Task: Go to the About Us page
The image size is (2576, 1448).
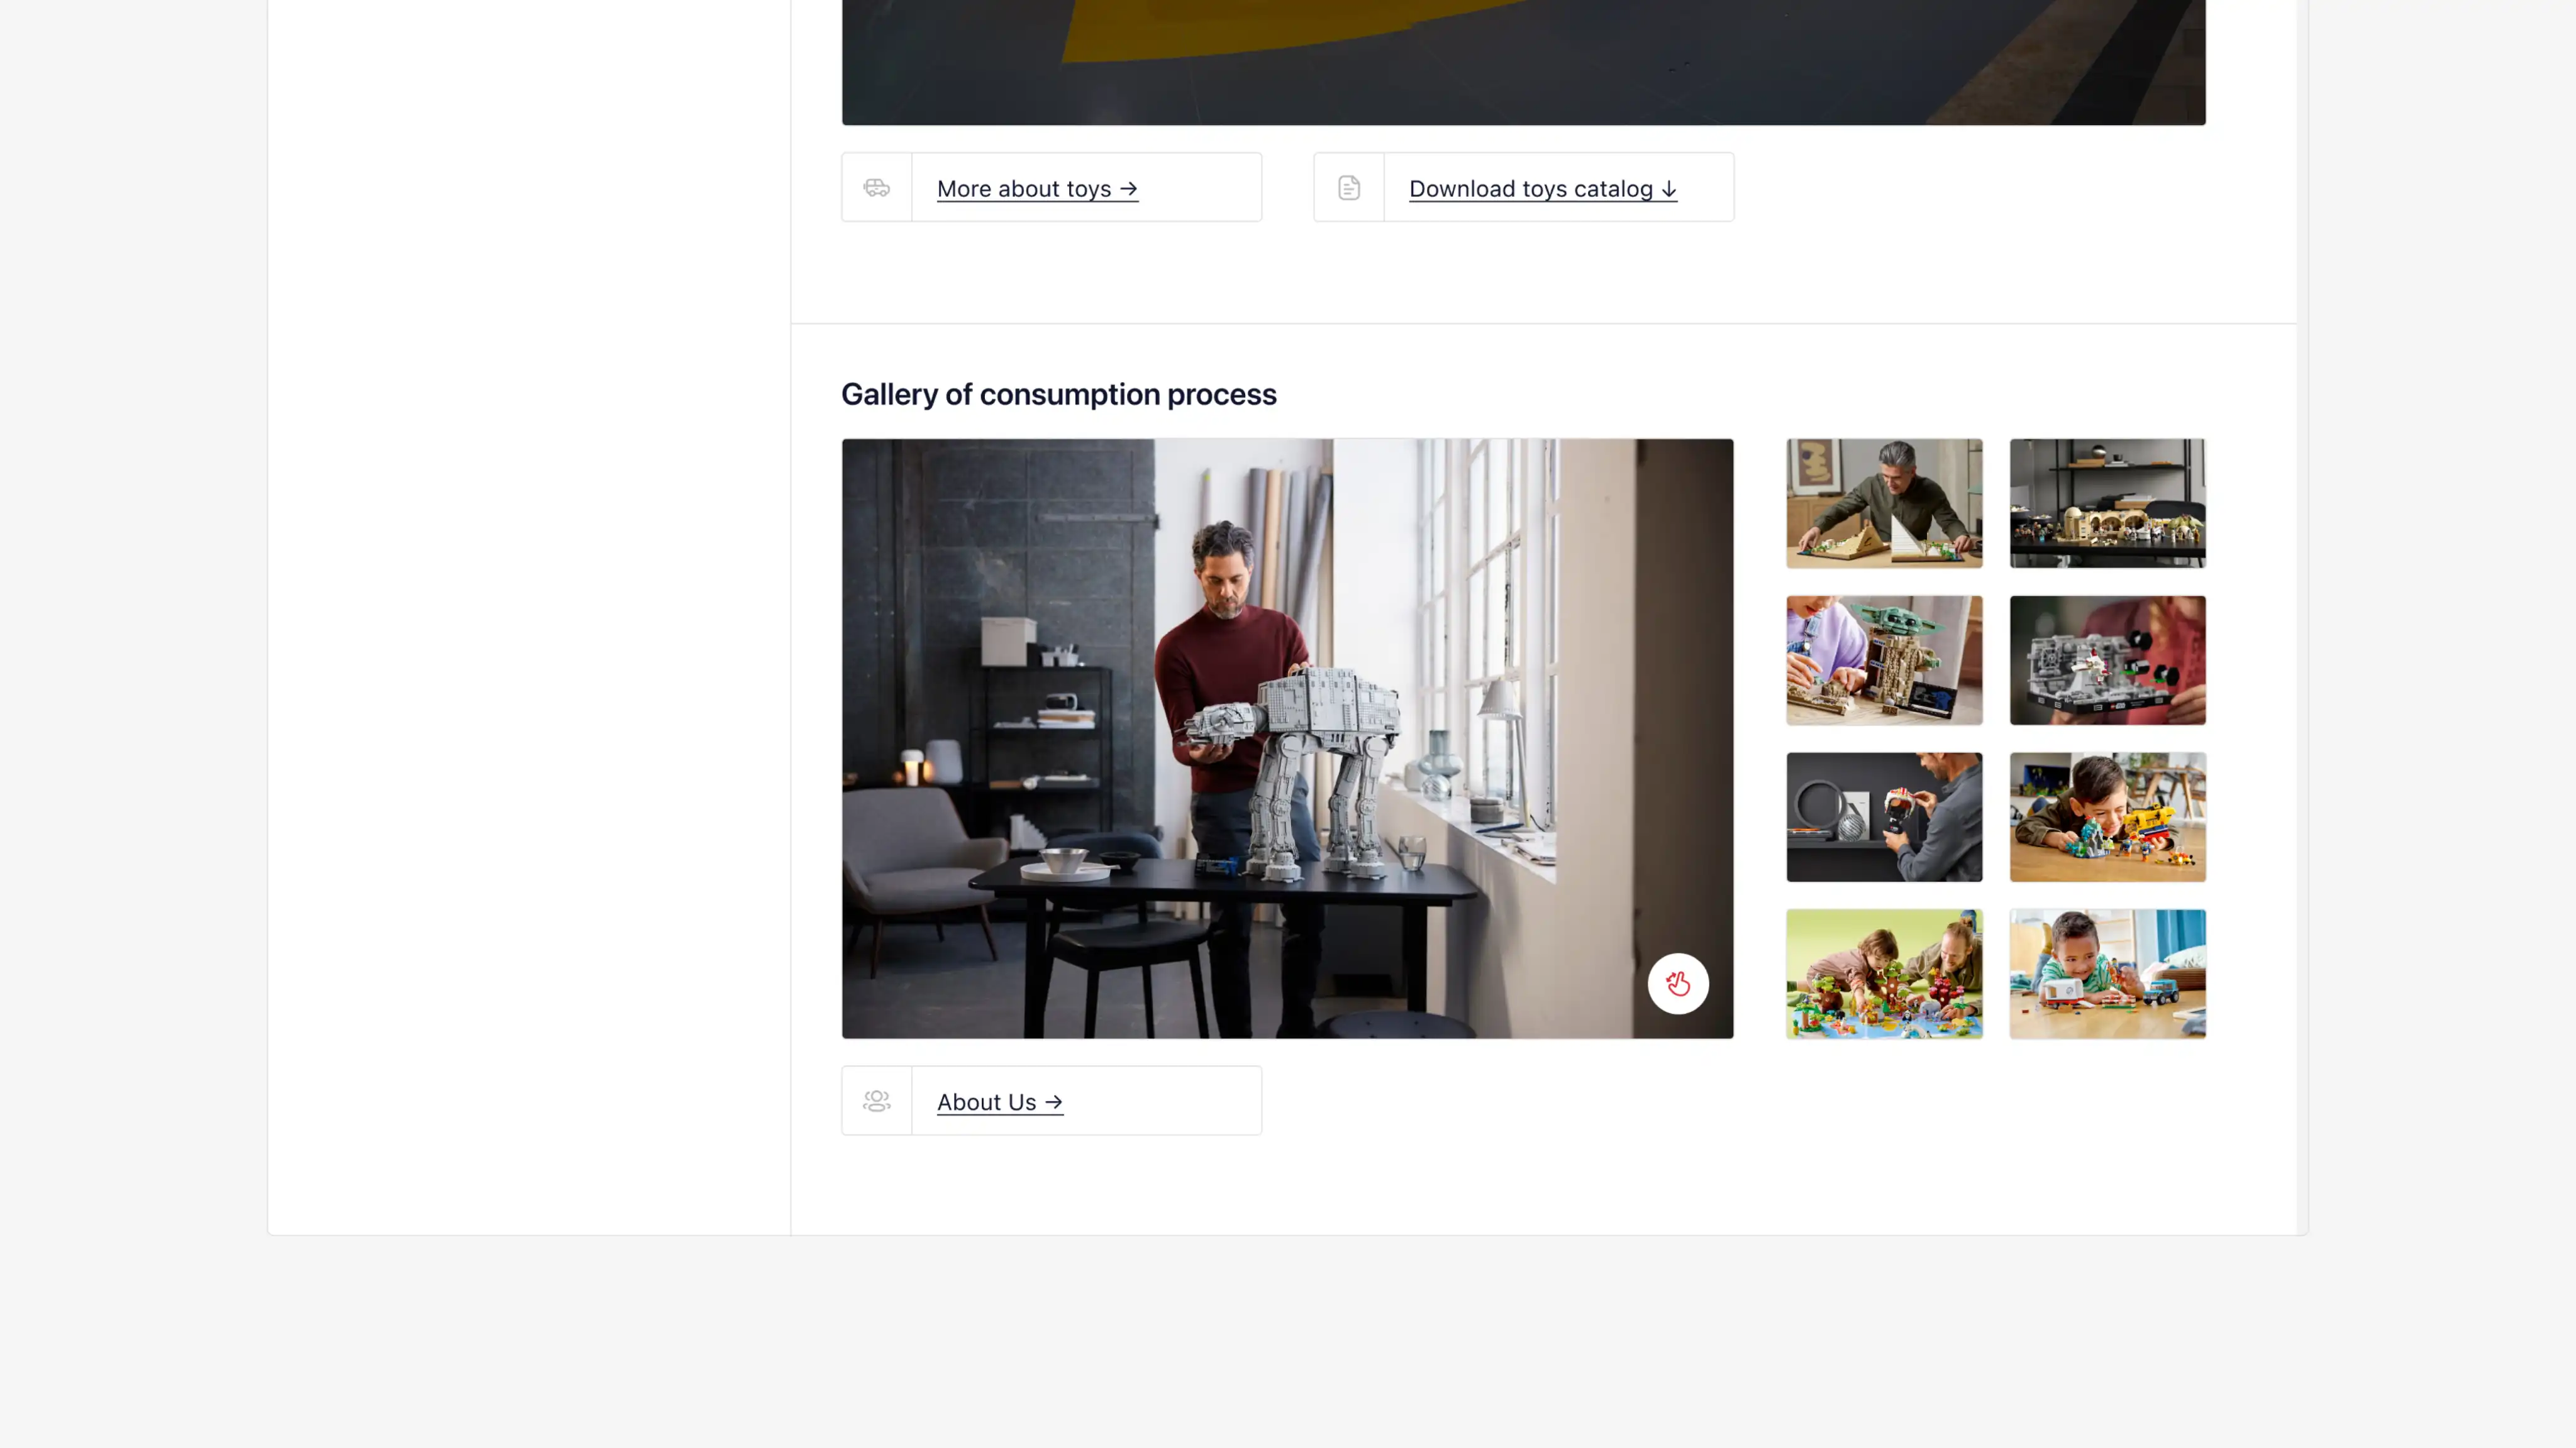Action: (x=1000, y=1102)
